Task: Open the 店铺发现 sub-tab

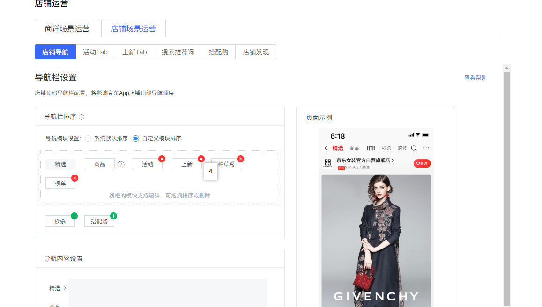Action: tap(256, 52)
